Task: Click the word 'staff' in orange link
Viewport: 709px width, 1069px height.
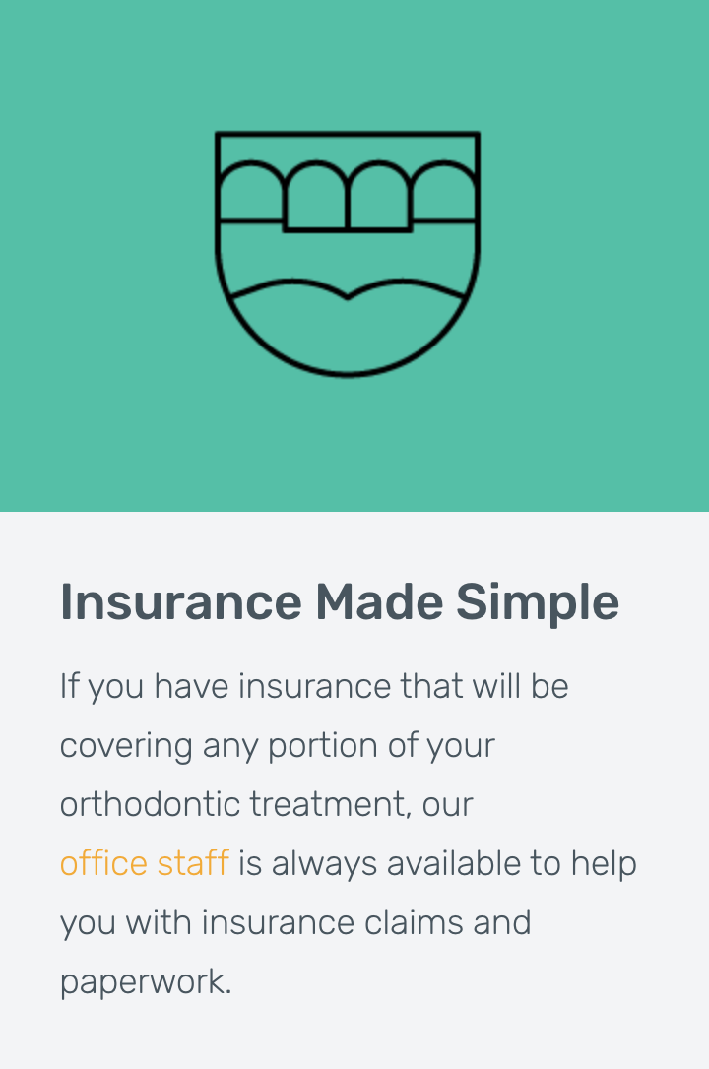Action: [193, 863]
